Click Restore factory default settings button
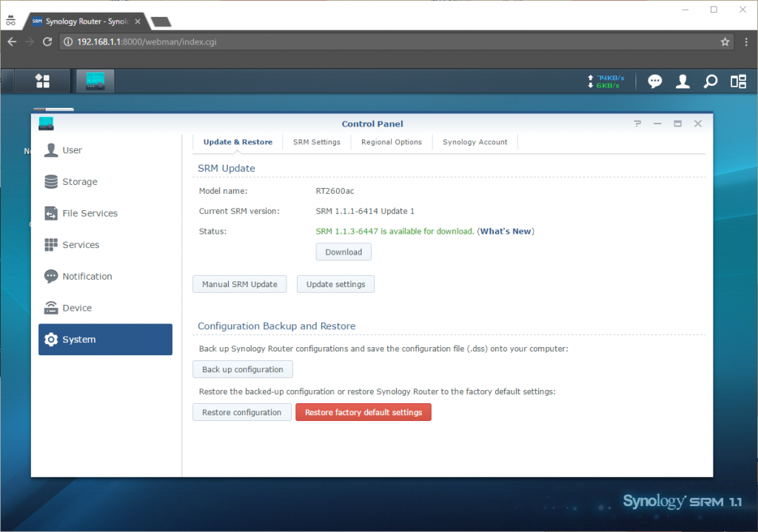Viewport: 758px width, 532px height. [363, 412]
